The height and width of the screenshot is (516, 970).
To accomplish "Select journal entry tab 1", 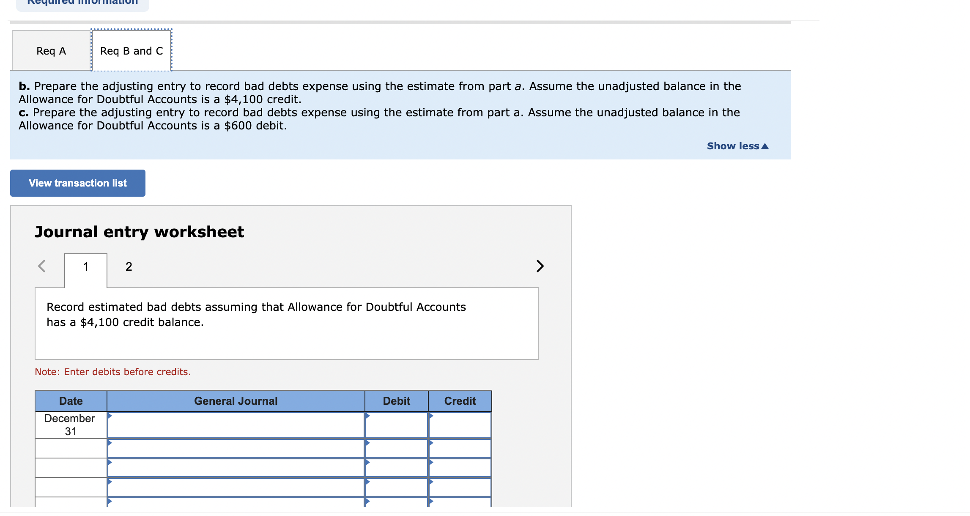I will (x=86, y=266).
